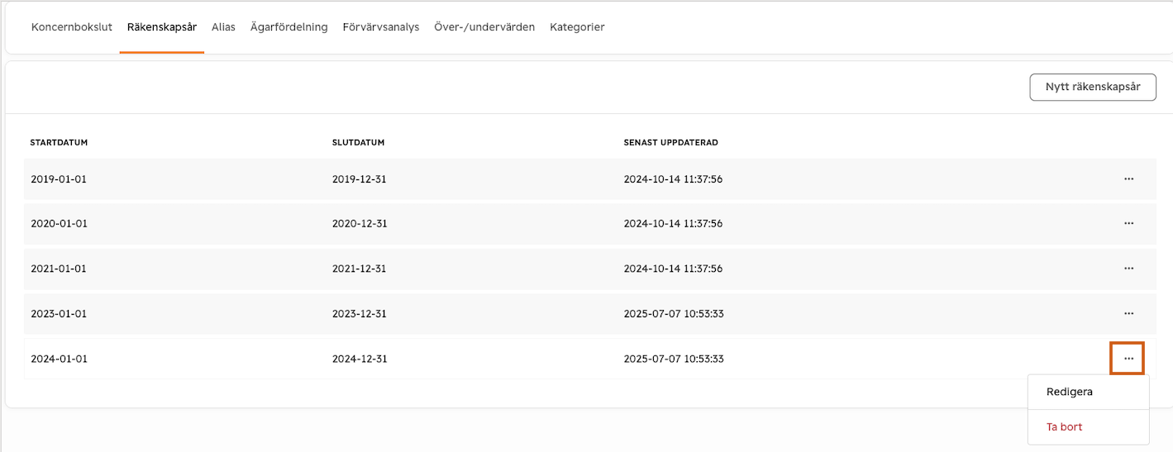Go to the Ägarfördelning tab
The image size is (1173, 452).
289,27
